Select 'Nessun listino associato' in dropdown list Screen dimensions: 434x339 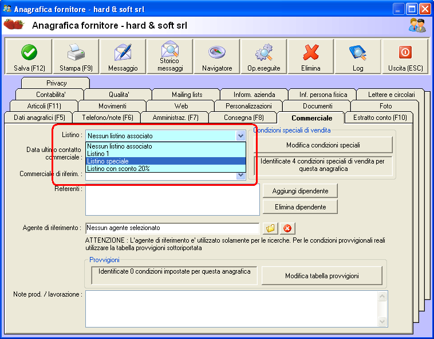(x=165, y=146)
